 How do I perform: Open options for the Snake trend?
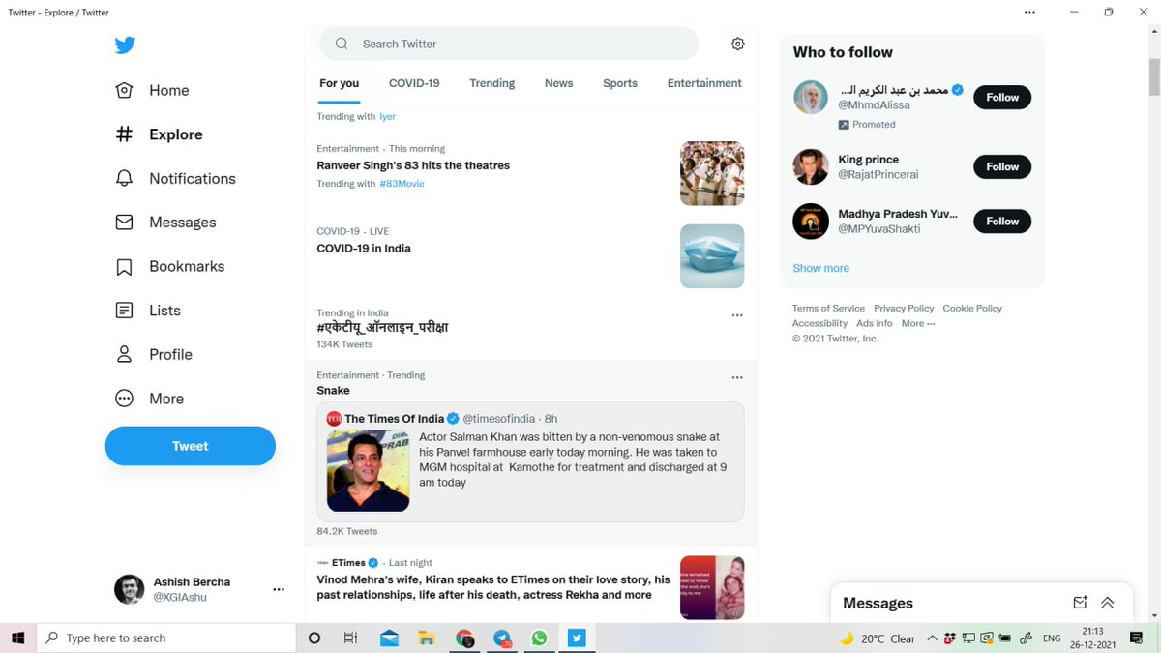[x=737, y=377]
